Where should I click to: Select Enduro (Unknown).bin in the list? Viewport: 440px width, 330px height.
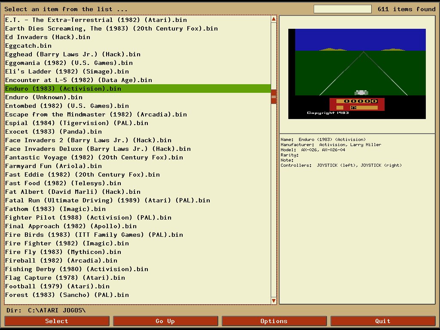pyautogui.click(x=44, y=97)
